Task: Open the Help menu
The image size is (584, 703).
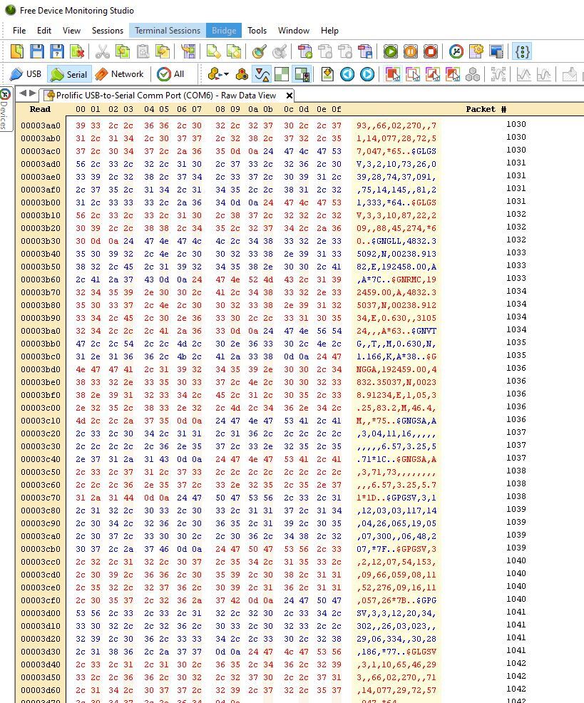Action: [x=329, y=31]
